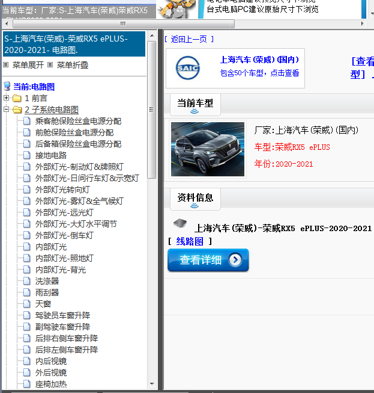
Task: Click open folder icon beside 2 子系统电路图
Action: pos(17,110)
